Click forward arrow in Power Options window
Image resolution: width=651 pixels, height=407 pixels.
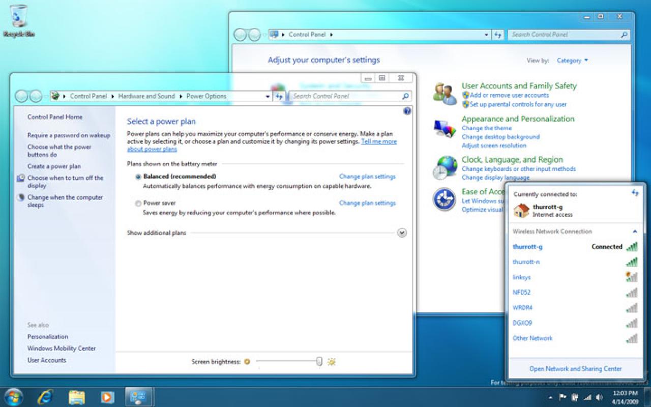(36, 96)
